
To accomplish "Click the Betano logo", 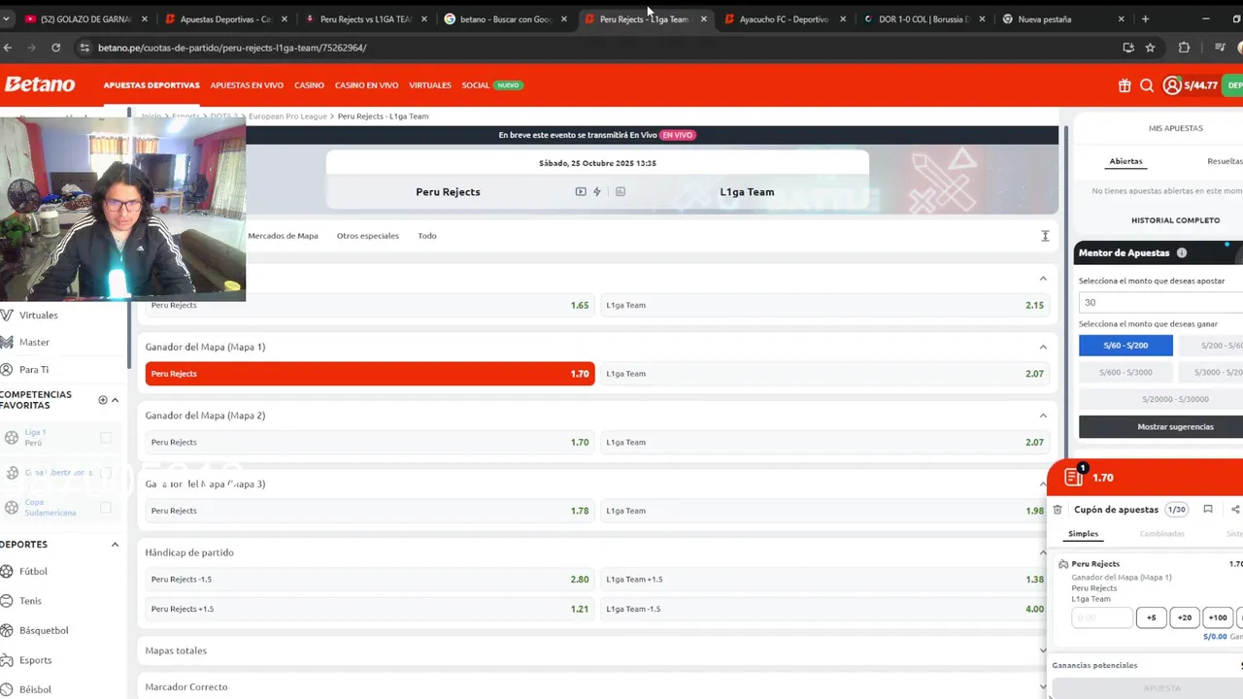I will (40, 84).
